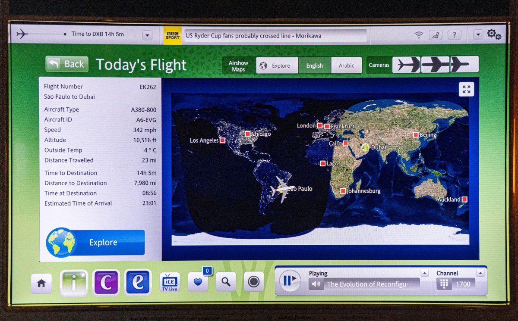Go Back to previous screen
The height and width of the screenshot is (321, 518).
[67, 64]
